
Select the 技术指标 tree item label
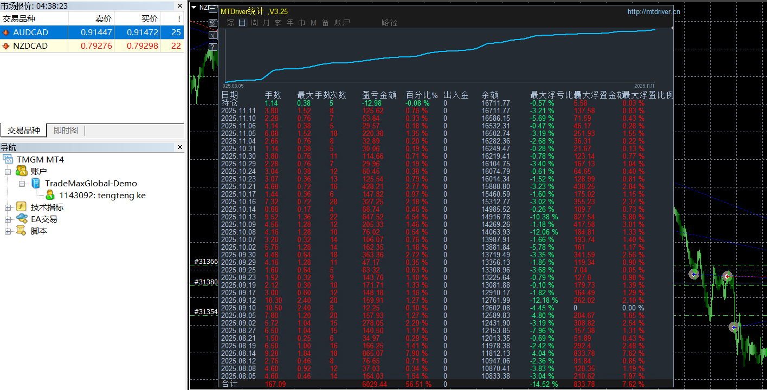[x=47, y=207]
